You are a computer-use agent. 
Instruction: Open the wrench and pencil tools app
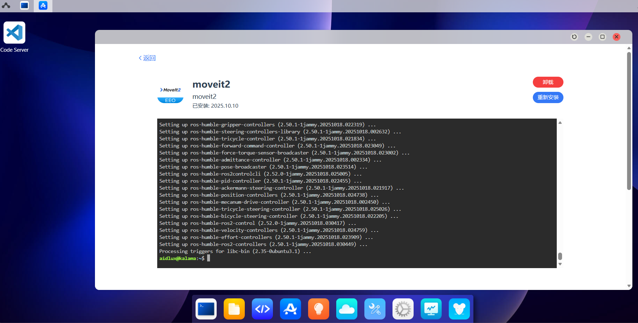375,309
